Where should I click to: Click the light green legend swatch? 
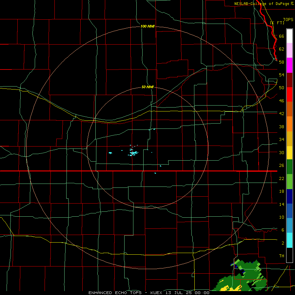(289, 182)
